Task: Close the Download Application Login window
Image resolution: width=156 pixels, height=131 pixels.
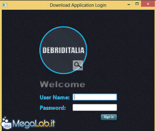Action: (x=148, y=4)
